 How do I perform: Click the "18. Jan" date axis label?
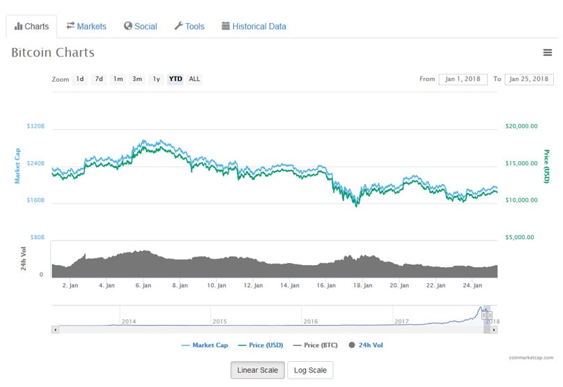[362, 285]
